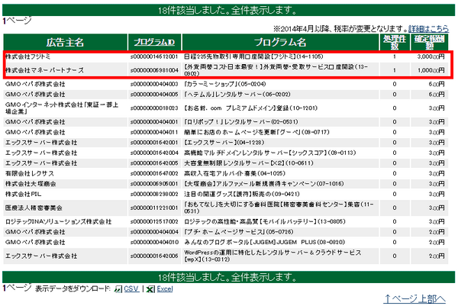Select program ID s00000000018023
Viewport: 458px width, 306px height.
click(x=154, y=108)
